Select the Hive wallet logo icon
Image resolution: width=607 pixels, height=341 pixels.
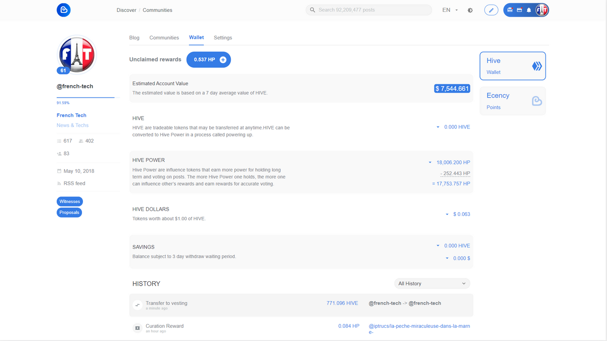[537, 66]
